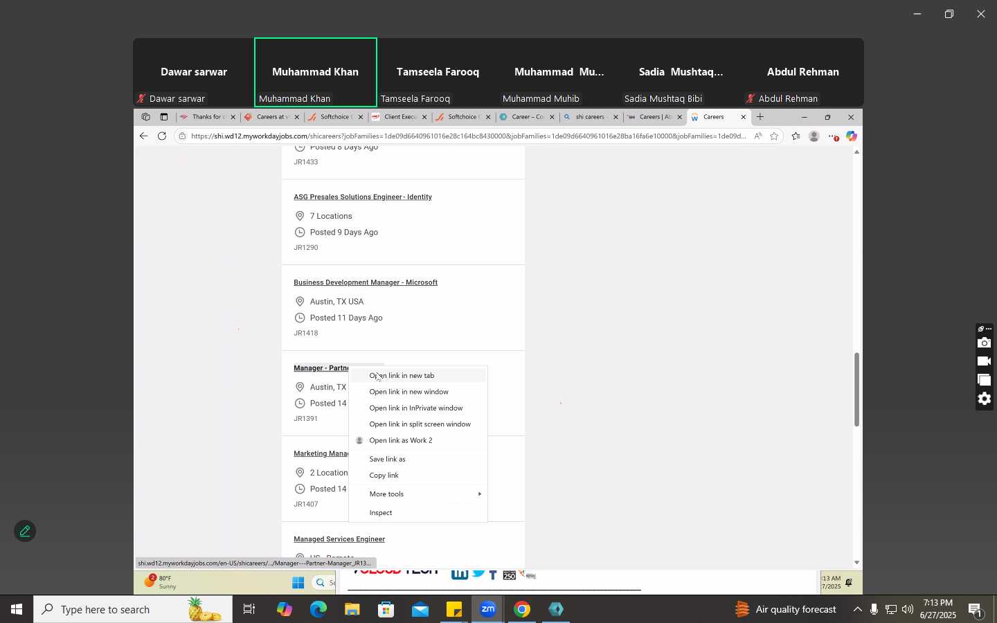
Task: Close the active Careers tab
Action: coord(744,118)
